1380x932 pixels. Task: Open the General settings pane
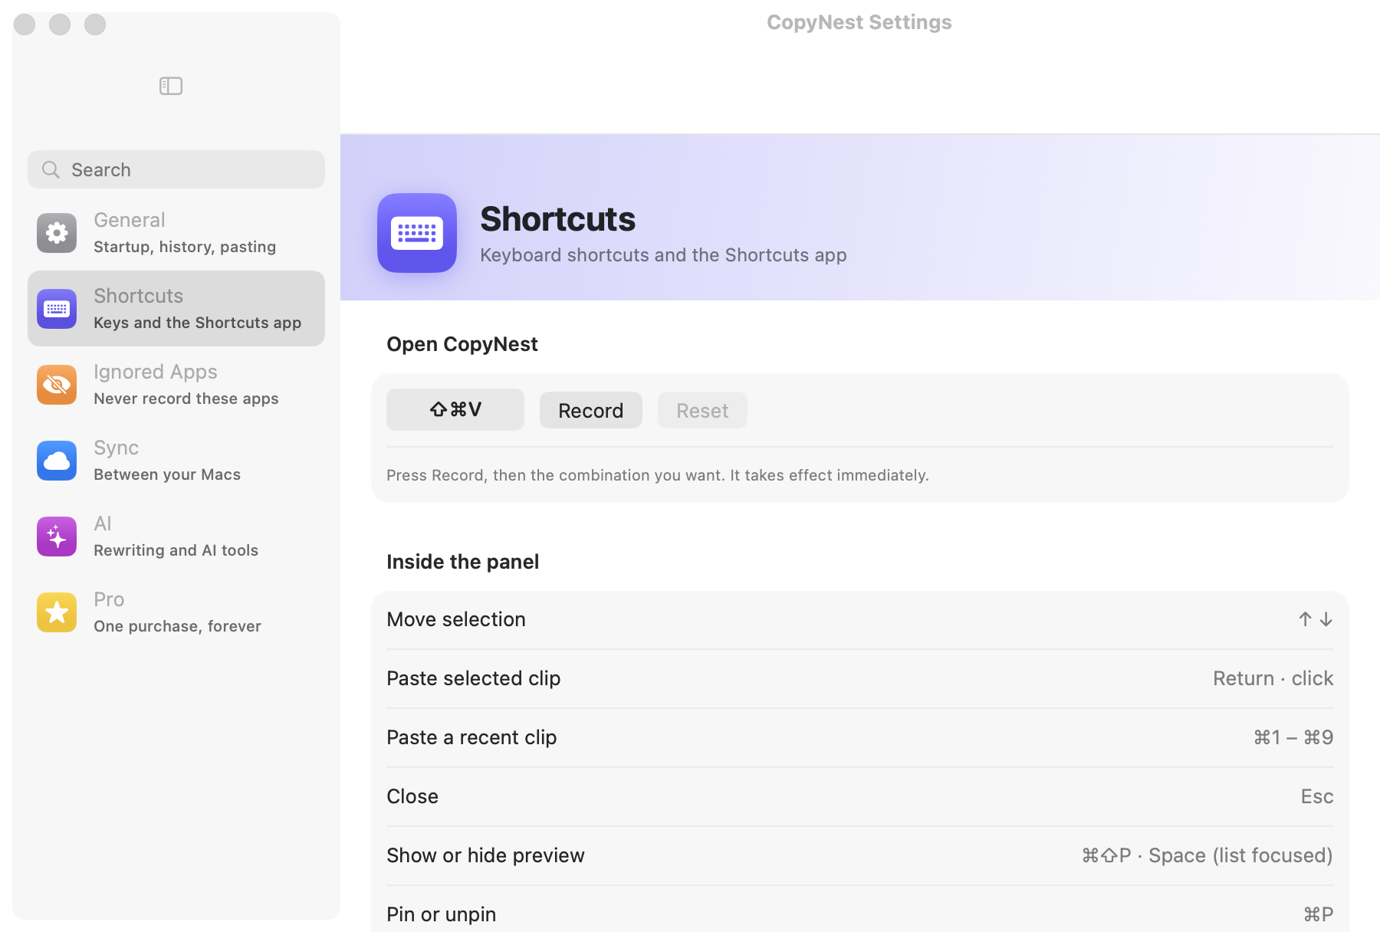[x=176, y=233]
